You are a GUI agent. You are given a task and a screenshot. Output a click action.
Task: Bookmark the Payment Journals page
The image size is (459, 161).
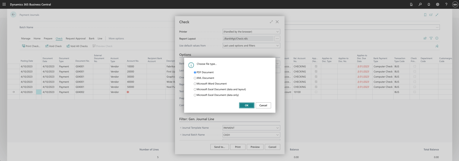point(425,15)
